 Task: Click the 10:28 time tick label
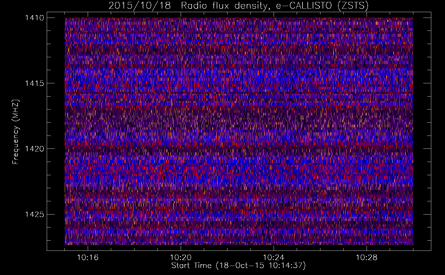(367, 258)
